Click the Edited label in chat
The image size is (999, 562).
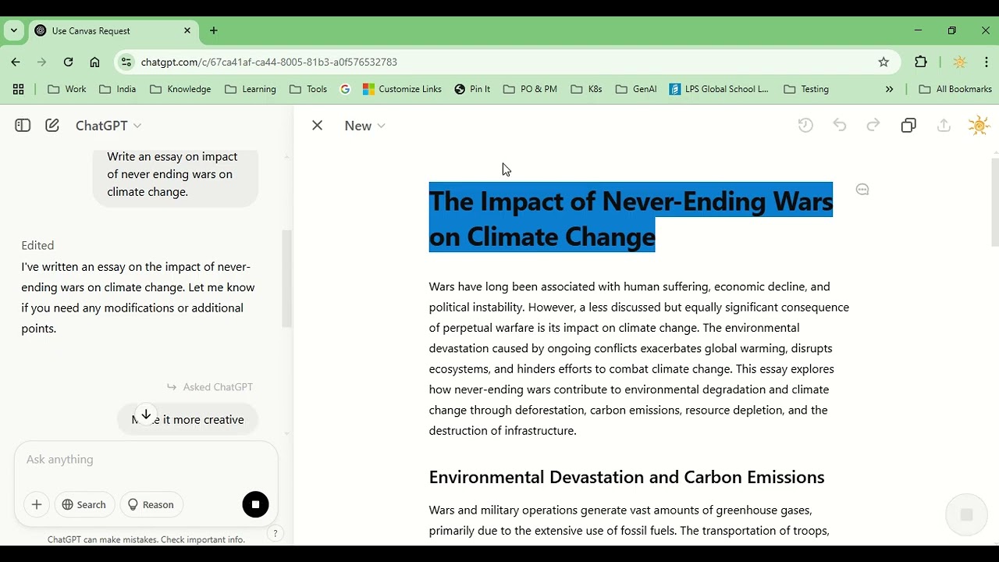(x=37, y=245)
